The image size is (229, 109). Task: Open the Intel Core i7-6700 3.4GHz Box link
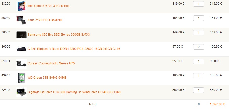[48, 6]
